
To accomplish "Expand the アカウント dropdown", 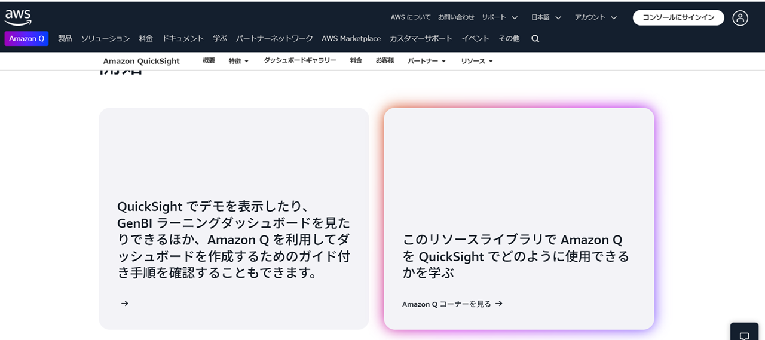I will coord(596,17).
